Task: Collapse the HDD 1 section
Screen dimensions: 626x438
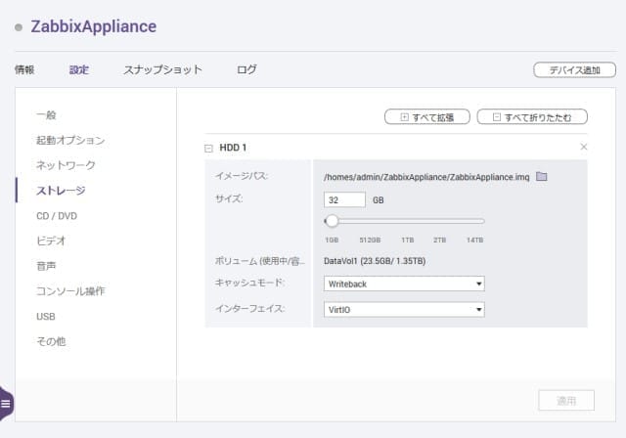Action: click(208, 149)
